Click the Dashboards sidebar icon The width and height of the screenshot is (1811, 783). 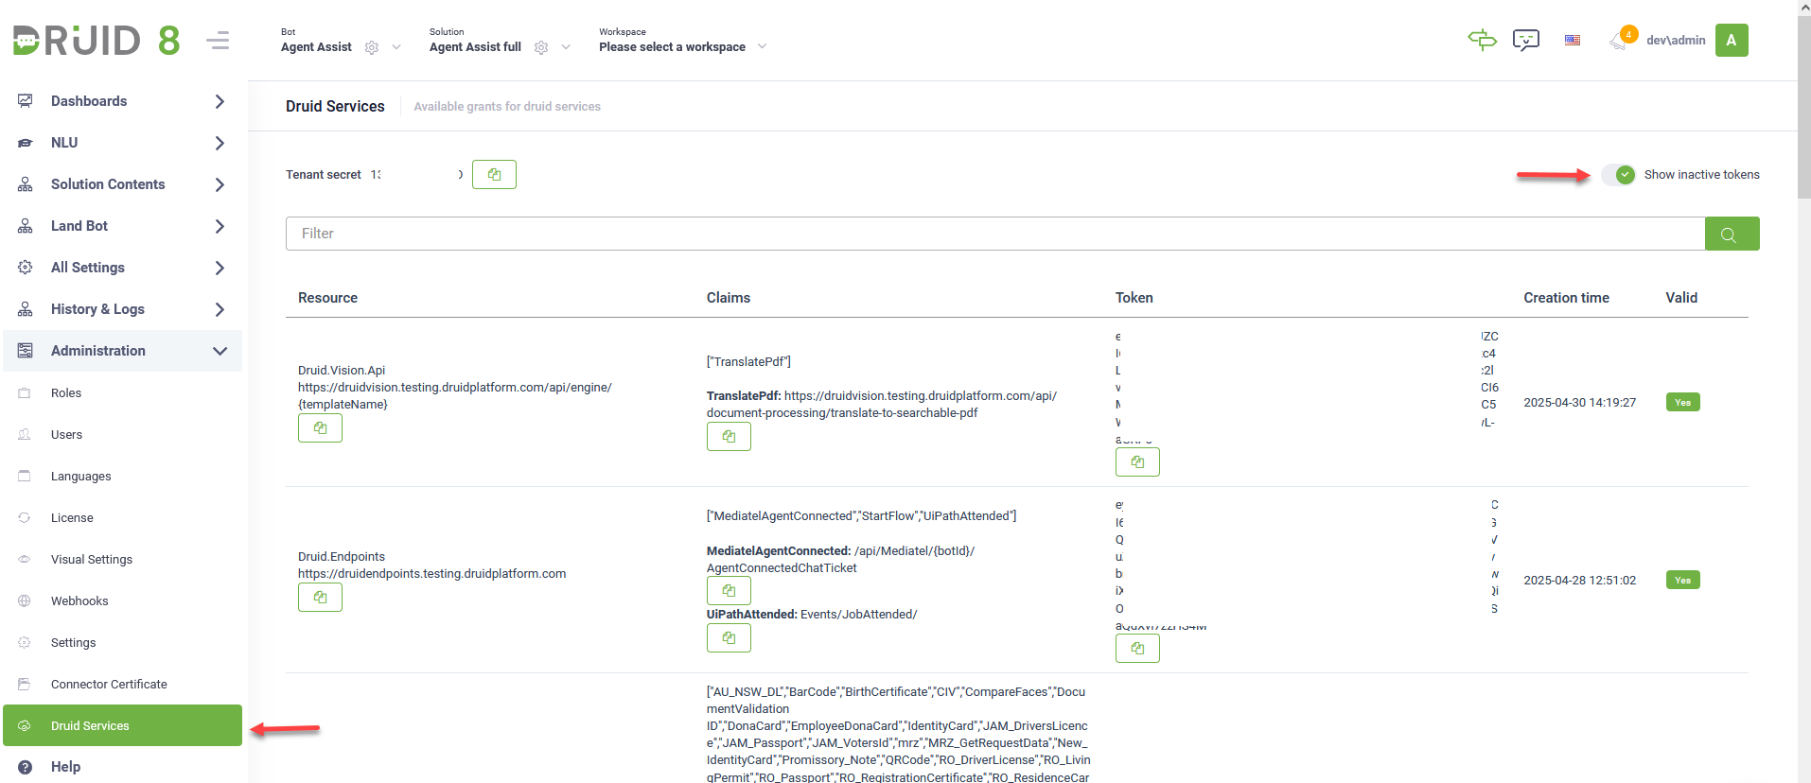tap(26, 101)
